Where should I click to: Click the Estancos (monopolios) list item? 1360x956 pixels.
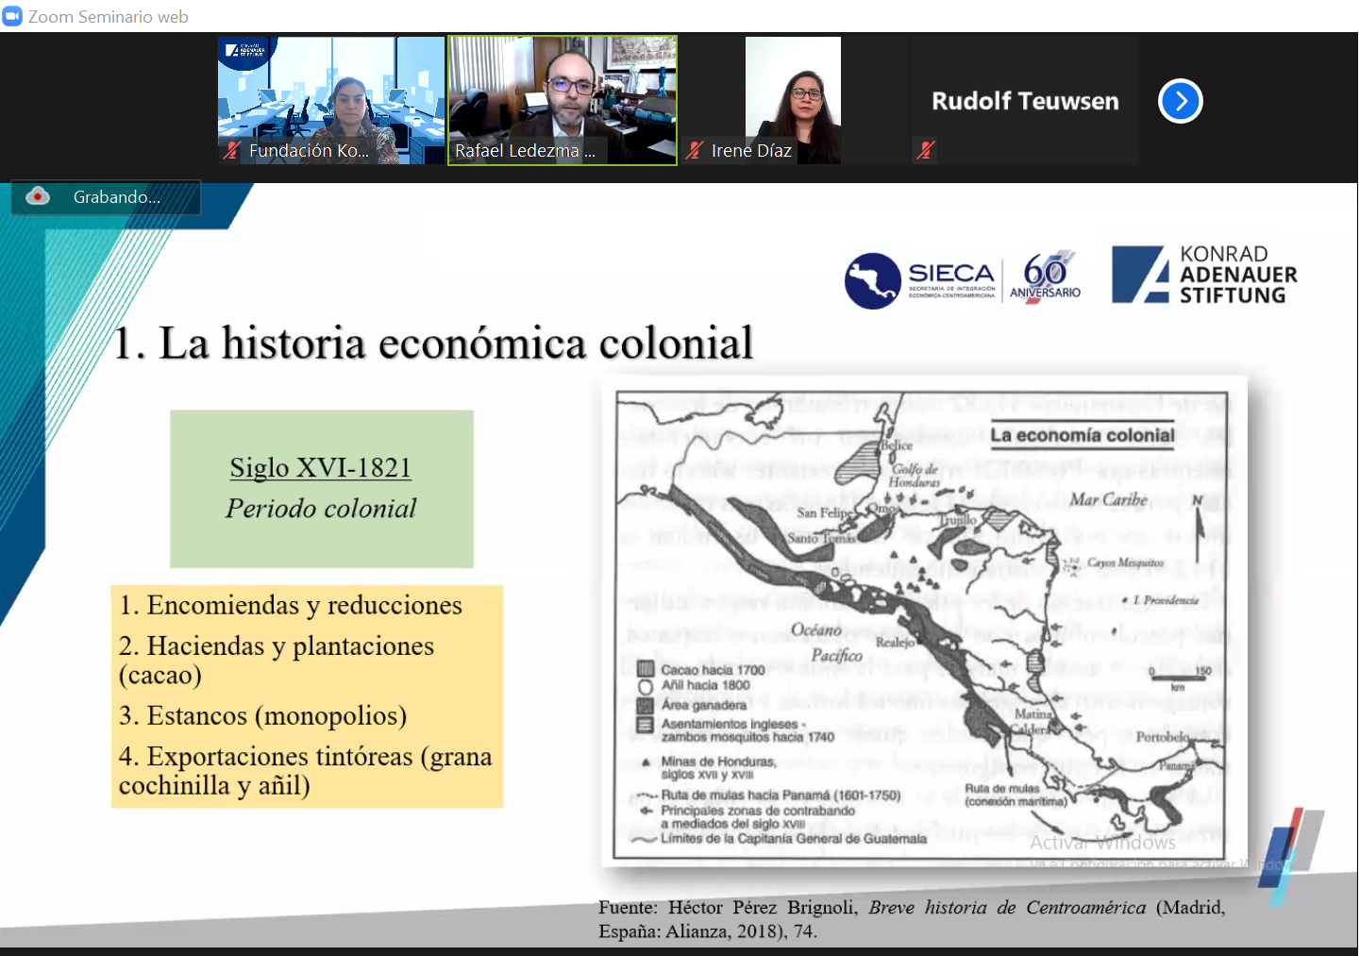tap(263, 716)
